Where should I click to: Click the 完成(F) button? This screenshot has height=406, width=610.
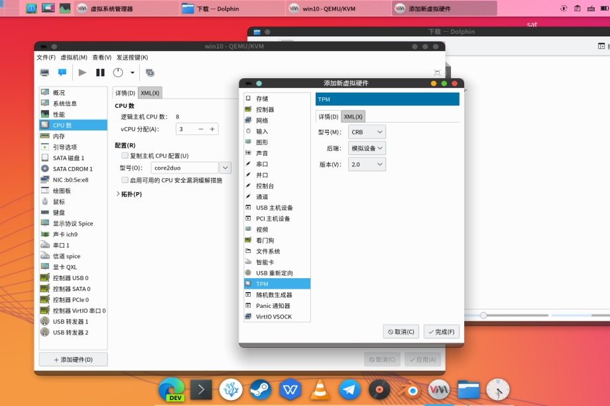coord(442,332)
